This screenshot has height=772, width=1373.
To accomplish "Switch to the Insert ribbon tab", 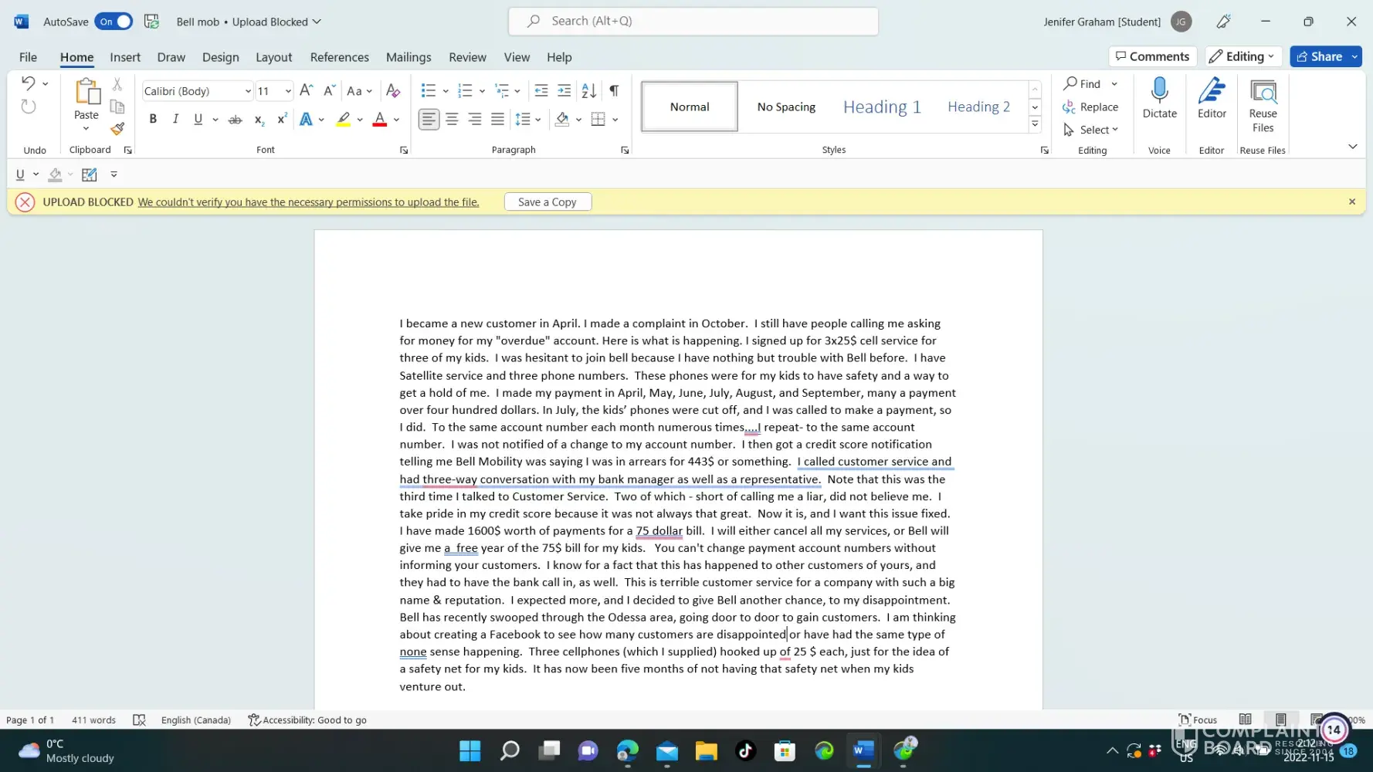I will [125, 57].
